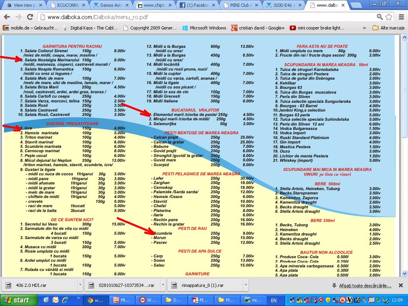Go back with the browser back arrow
The image size is (408, 306).
[x=7, y=17]
